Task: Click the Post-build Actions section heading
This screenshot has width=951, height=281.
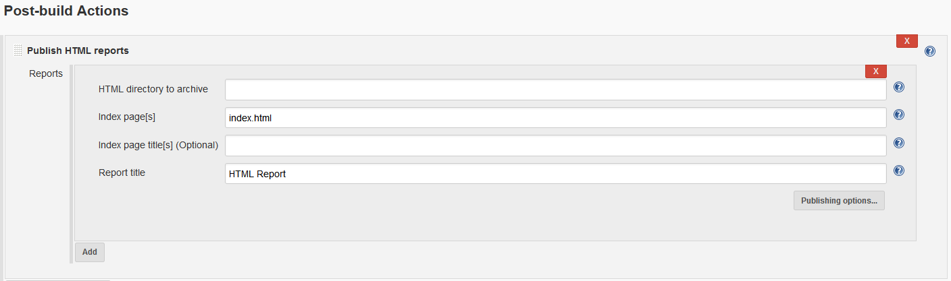Action: click(x=66, y=11)
